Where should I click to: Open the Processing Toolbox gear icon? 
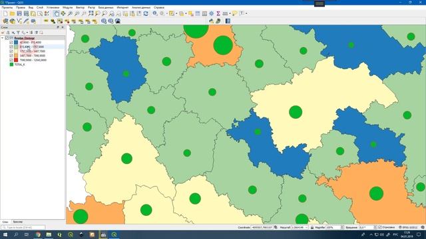(x=212, y=13)
